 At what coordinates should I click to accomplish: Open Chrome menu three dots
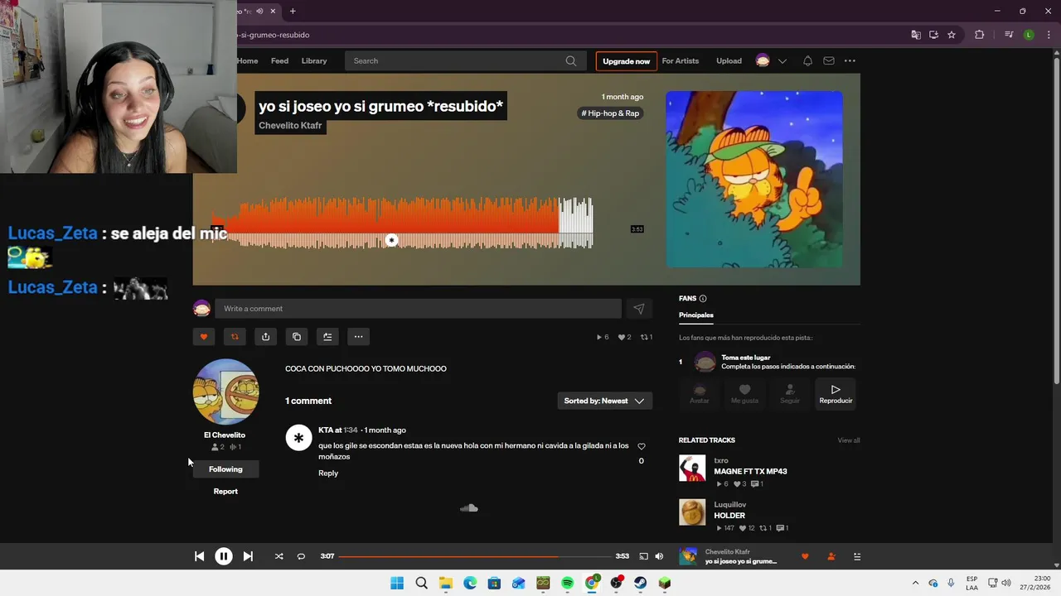(x=1049, y=35)
